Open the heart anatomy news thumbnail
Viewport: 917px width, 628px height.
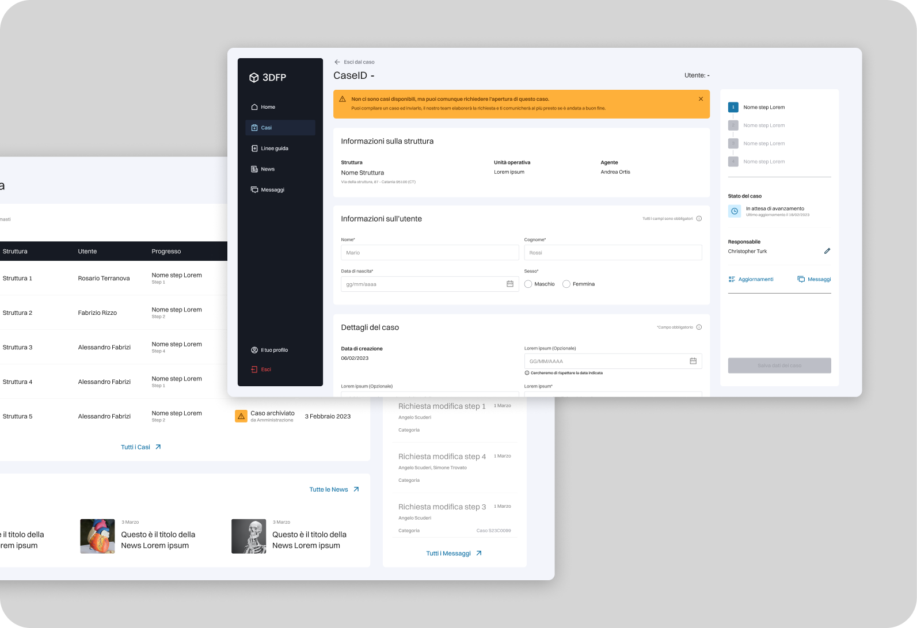(98, 536)
